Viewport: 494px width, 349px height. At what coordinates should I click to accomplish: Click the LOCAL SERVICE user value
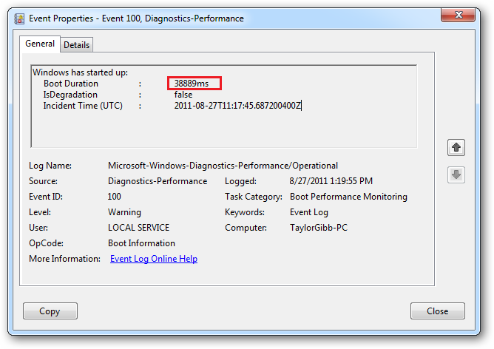pyautogui.click(x=138, y=228)
